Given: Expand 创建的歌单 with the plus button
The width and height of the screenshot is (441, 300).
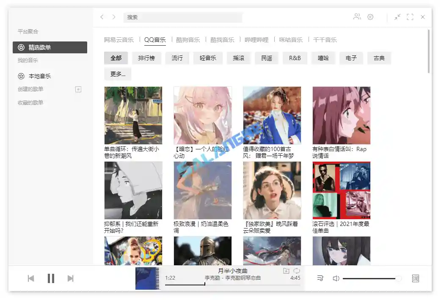Looking at the screenshot, I should point(78,89).
